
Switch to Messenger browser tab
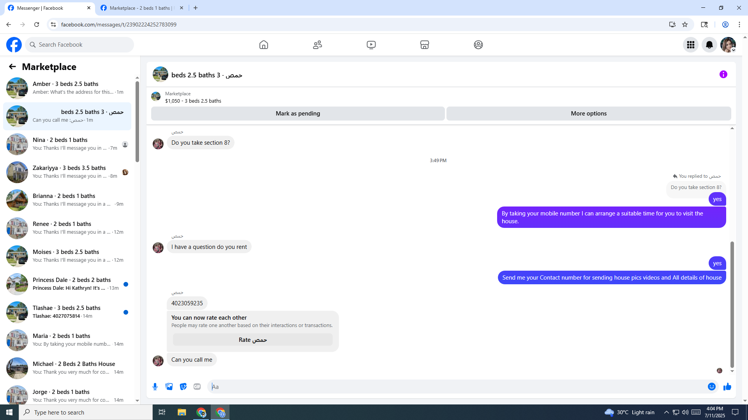(49, 8)
